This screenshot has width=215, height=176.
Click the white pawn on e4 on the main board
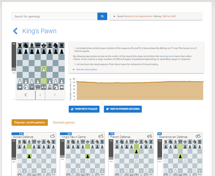(x=44, y=69)
